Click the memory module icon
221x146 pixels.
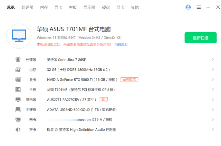click(x=18, y=70)
